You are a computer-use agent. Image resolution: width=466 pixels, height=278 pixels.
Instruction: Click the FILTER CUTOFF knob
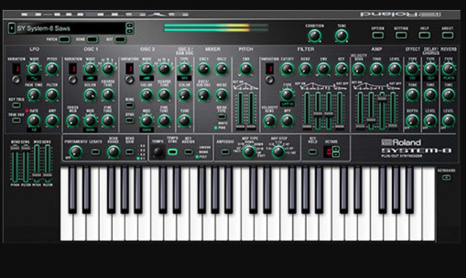click(287, 69)
